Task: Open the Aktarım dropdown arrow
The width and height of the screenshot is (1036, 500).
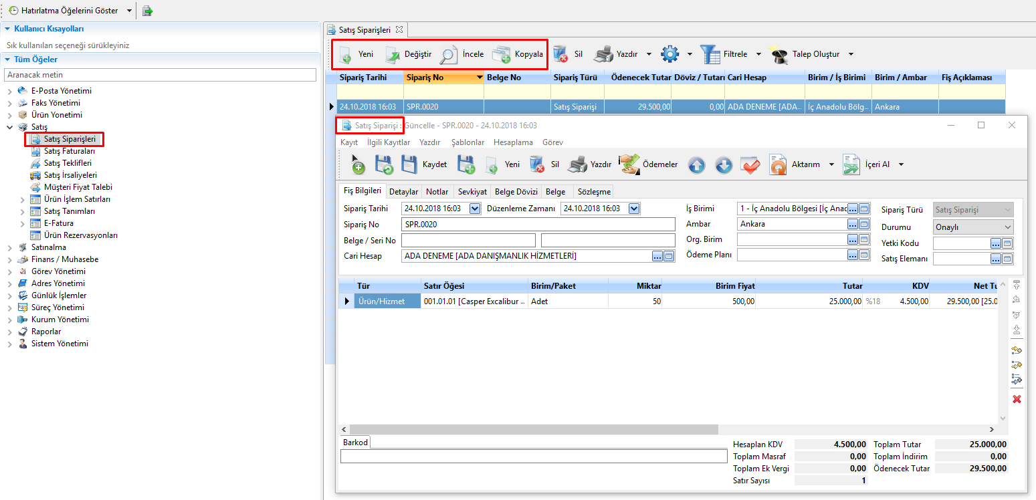Action: [831, 164]
